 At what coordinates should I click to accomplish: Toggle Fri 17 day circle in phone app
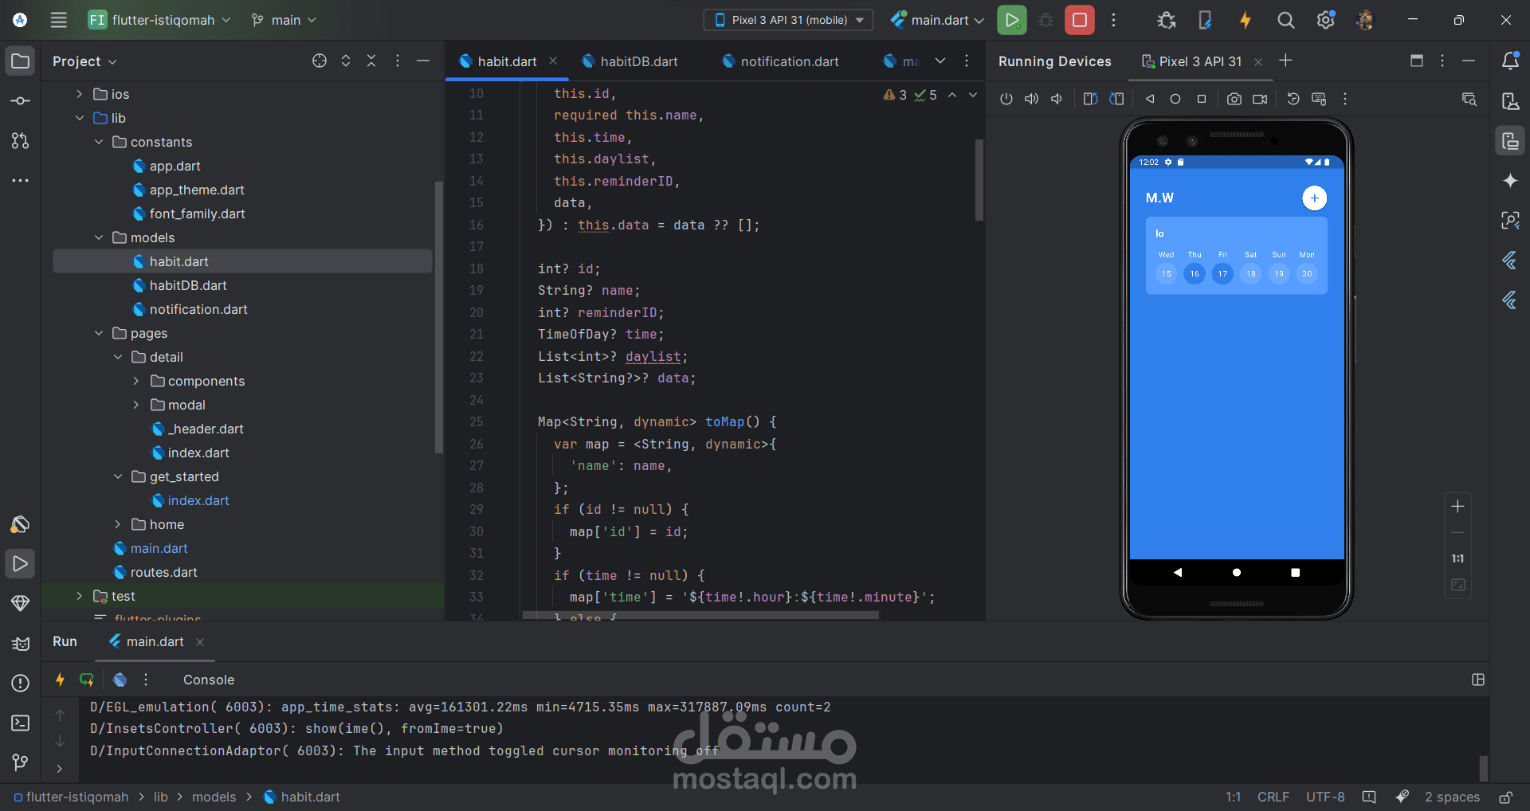pyautogui.click(x=1222, y=273)
